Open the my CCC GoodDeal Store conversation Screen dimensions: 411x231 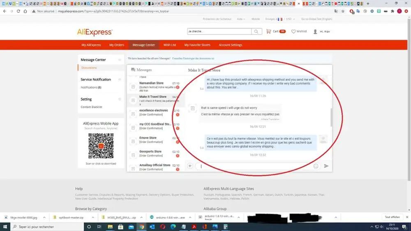coord(155,128)
